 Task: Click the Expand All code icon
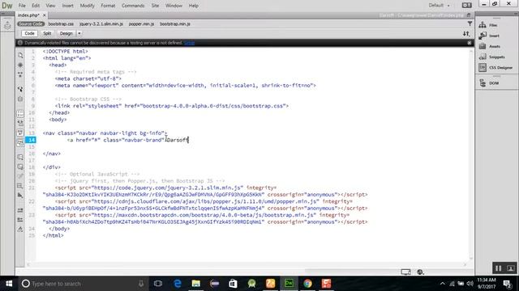[20, 75]
